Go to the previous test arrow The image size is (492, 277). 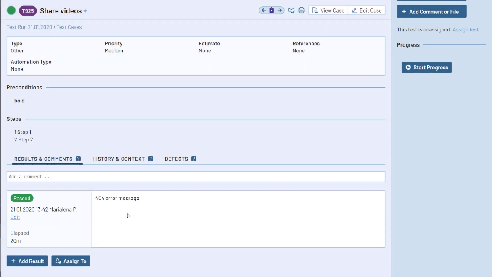click(x=264, y=10)
